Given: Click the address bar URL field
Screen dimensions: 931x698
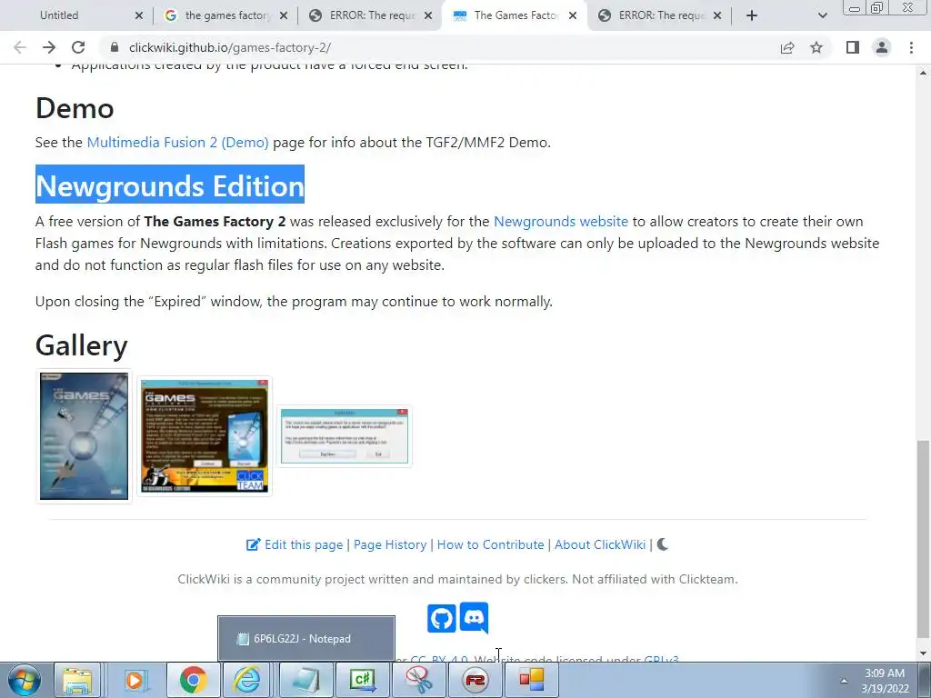Looking at the screenshot, I should click(x=439, y=47).
